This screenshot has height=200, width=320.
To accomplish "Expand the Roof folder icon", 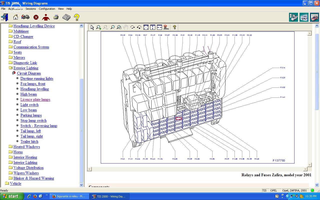I will [10, 41].
